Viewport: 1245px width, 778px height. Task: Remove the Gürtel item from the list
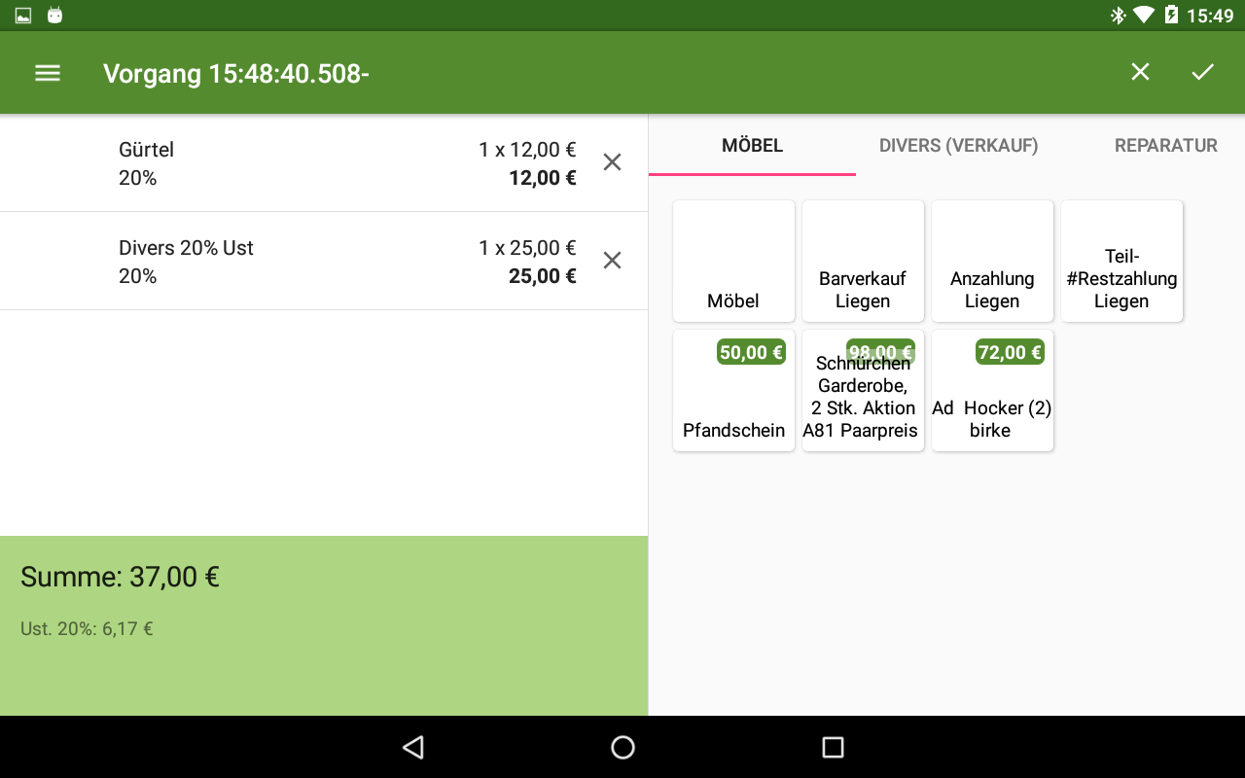pos(612,162)
